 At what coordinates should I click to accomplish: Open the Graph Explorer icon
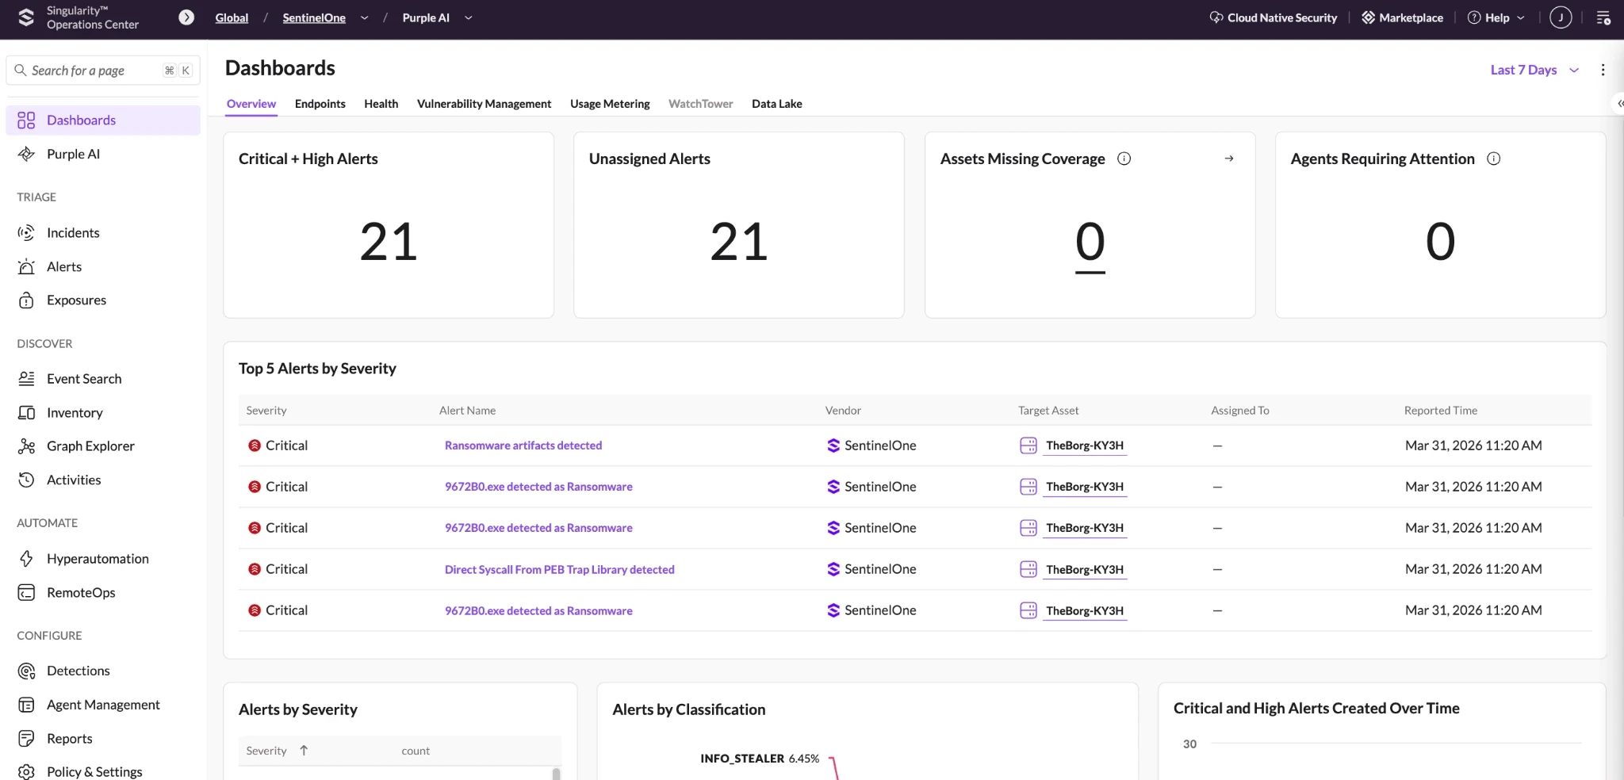(x=26, y=446)
